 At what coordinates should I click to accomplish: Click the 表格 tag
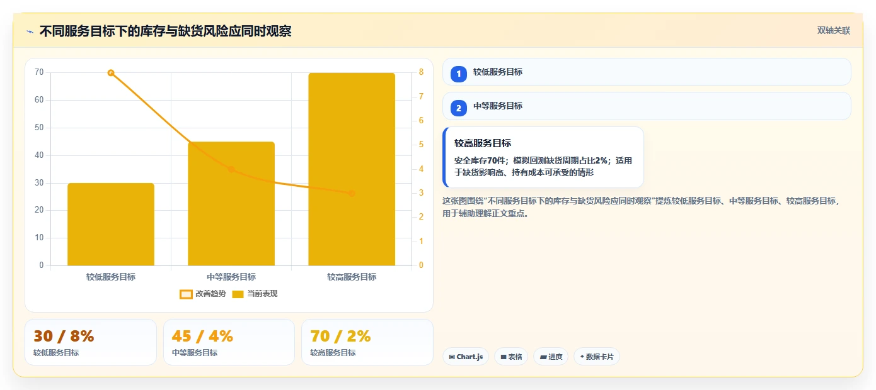tap(511, 357)
